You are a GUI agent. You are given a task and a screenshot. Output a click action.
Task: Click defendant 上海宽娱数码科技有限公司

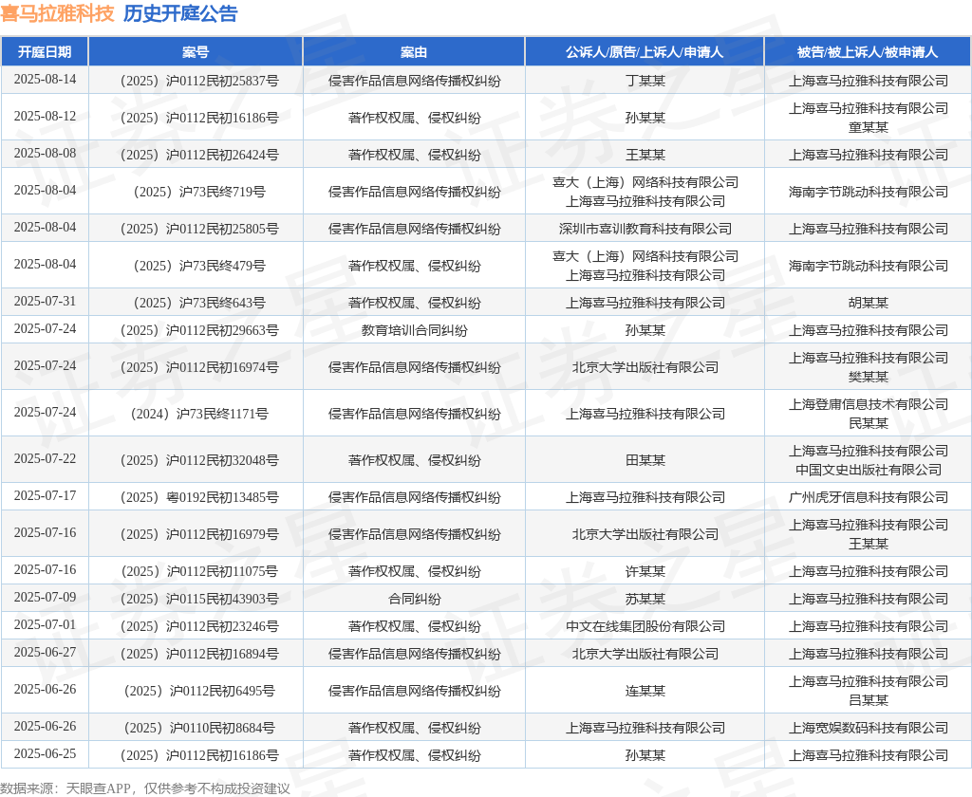(868, 728)
